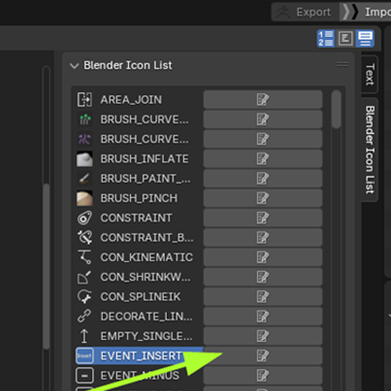Click the EVENT_MINUS key icon
Image resolution: width=391 pixels, height=391 pixels.
coord(84,375)
